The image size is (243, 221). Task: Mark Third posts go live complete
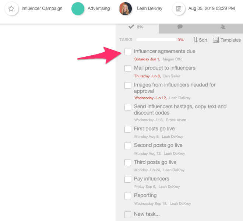pyautogui.click(x=128, y=163)
